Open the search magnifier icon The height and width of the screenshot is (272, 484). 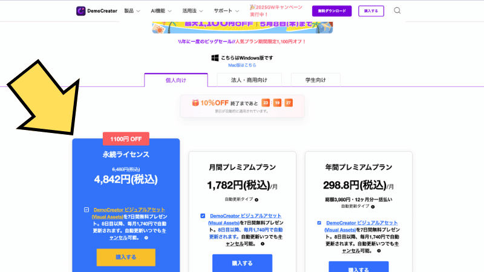click(x=397, y=11)
